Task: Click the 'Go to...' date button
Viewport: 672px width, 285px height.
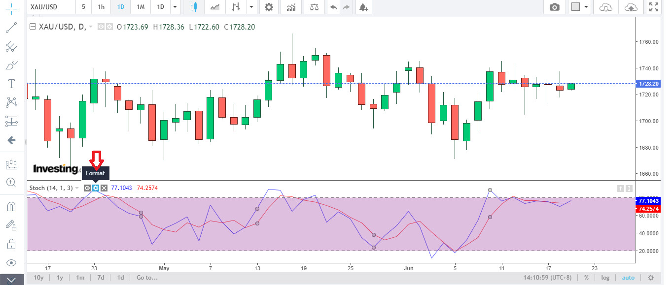Action: [x=147, y=278]
